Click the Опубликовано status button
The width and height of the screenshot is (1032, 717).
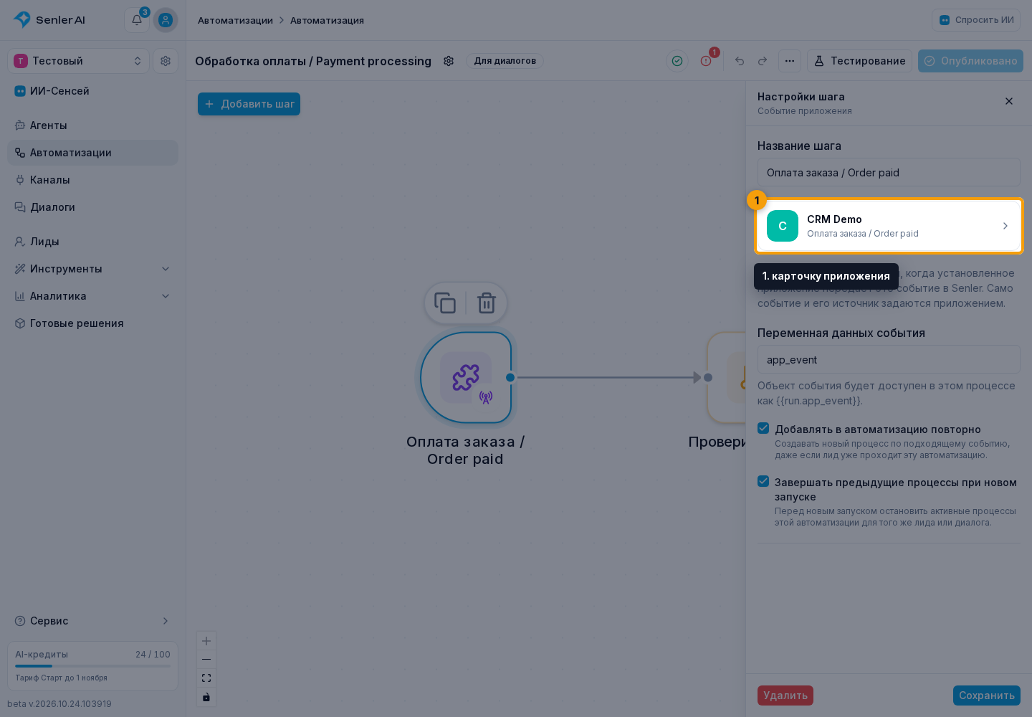(x=970, y=61)
